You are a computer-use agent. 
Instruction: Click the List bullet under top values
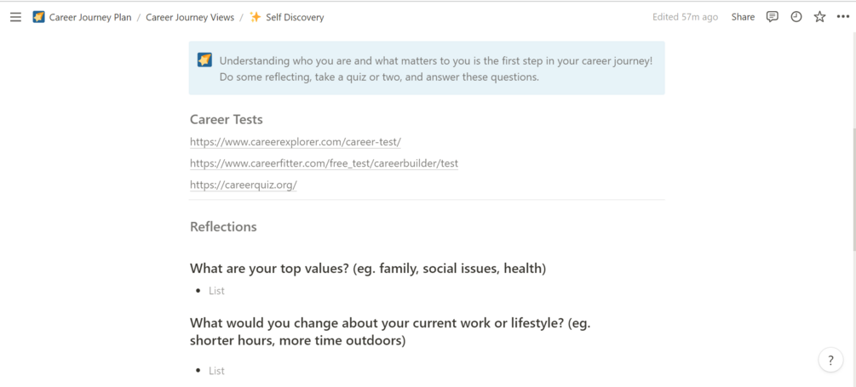[x=216, y=291]
